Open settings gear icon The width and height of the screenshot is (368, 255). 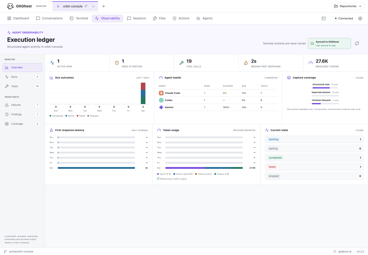(x=360, y=18)
